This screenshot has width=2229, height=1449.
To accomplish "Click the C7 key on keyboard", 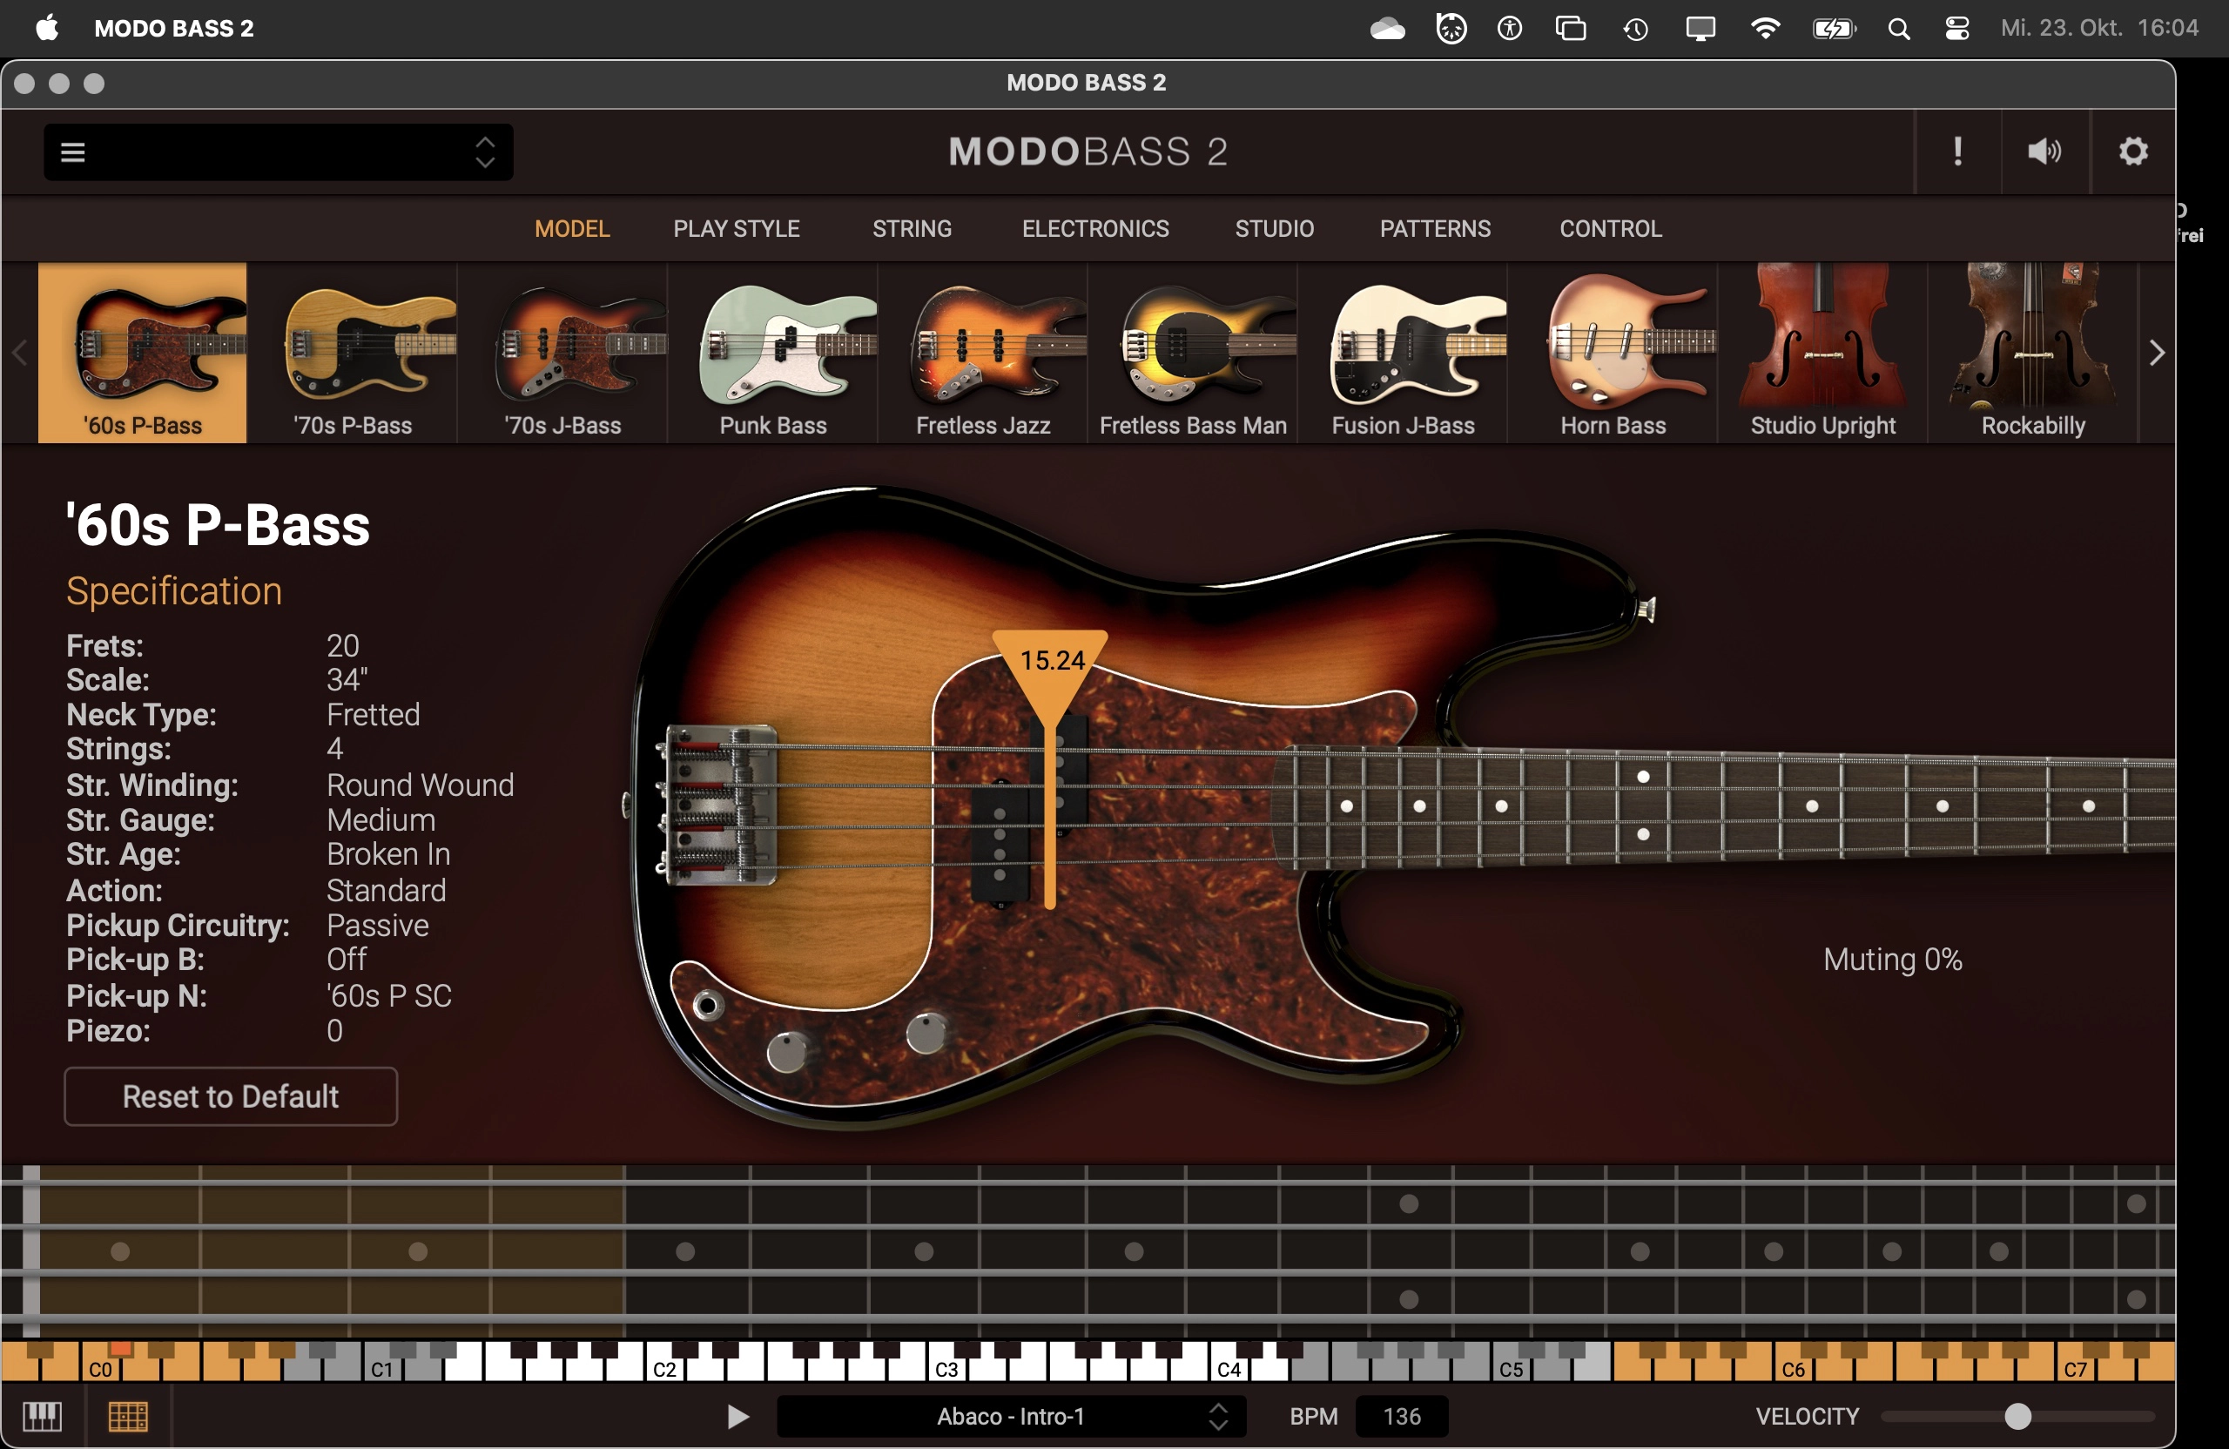I will tap(2077, 1368).
